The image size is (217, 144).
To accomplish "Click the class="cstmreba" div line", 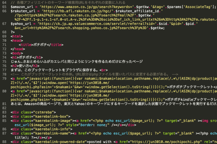I will (x=33, y=112).
